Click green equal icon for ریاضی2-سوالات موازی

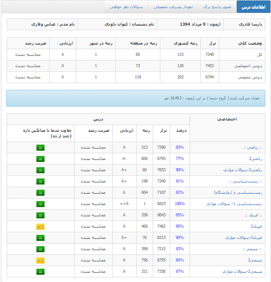40,170
